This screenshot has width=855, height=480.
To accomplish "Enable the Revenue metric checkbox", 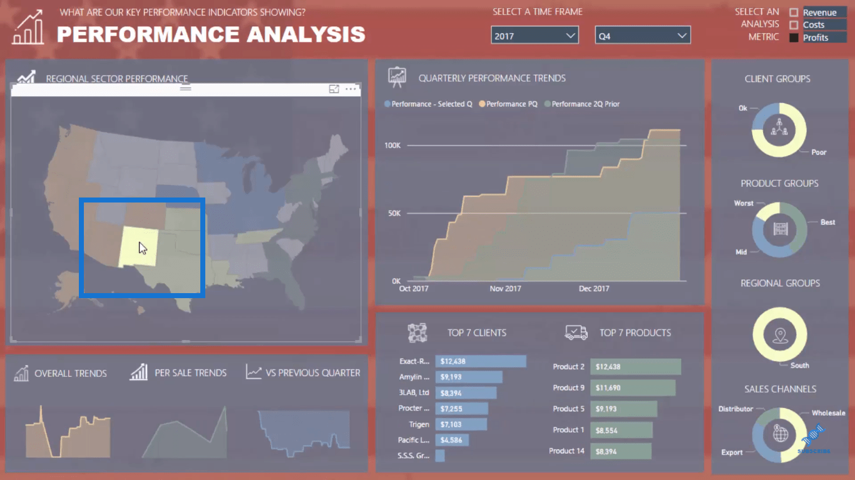I will tap(794, 12).
